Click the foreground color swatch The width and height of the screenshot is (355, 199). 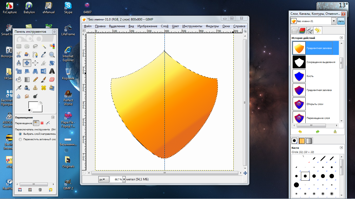click(33, 105)
